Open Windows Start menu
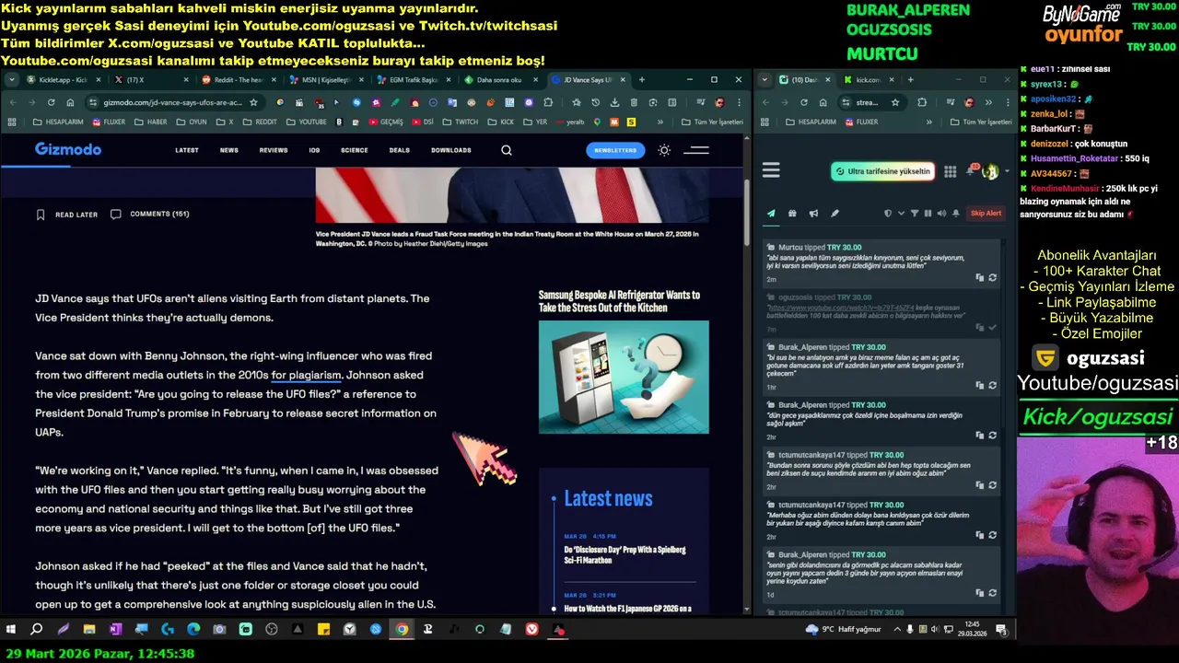 (11, 630)
